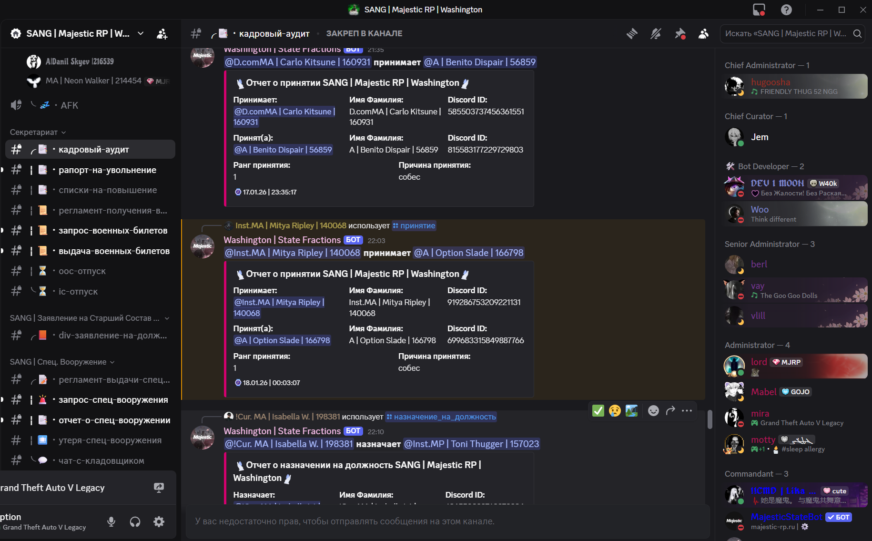The image size is (872, 541).
Task: Open channel чат-с-кладовщиком
Action: 90,461
